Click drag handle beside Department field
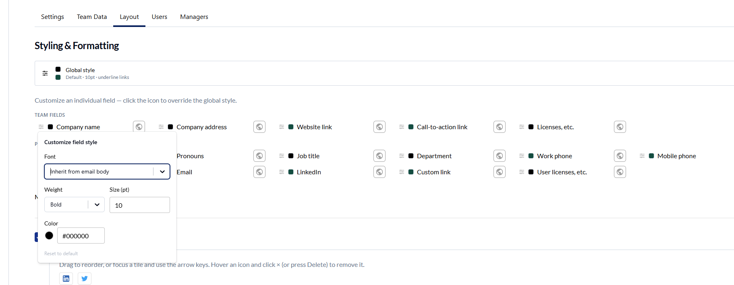Viewport: 734px width, 285px height. point(402,156)
